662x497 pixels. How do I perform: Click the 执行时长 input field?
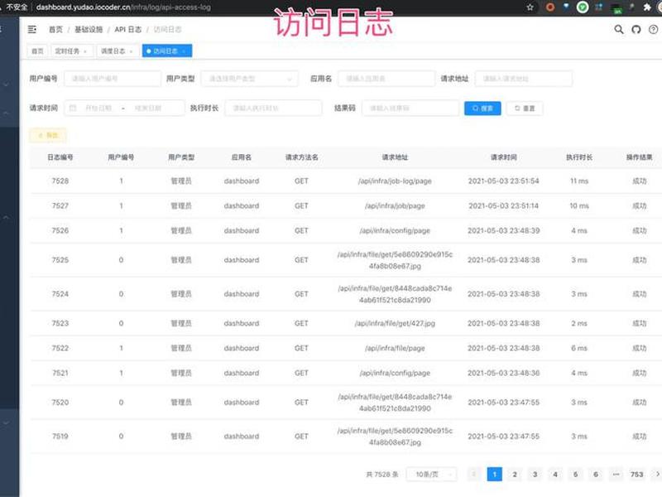(274, 109)
